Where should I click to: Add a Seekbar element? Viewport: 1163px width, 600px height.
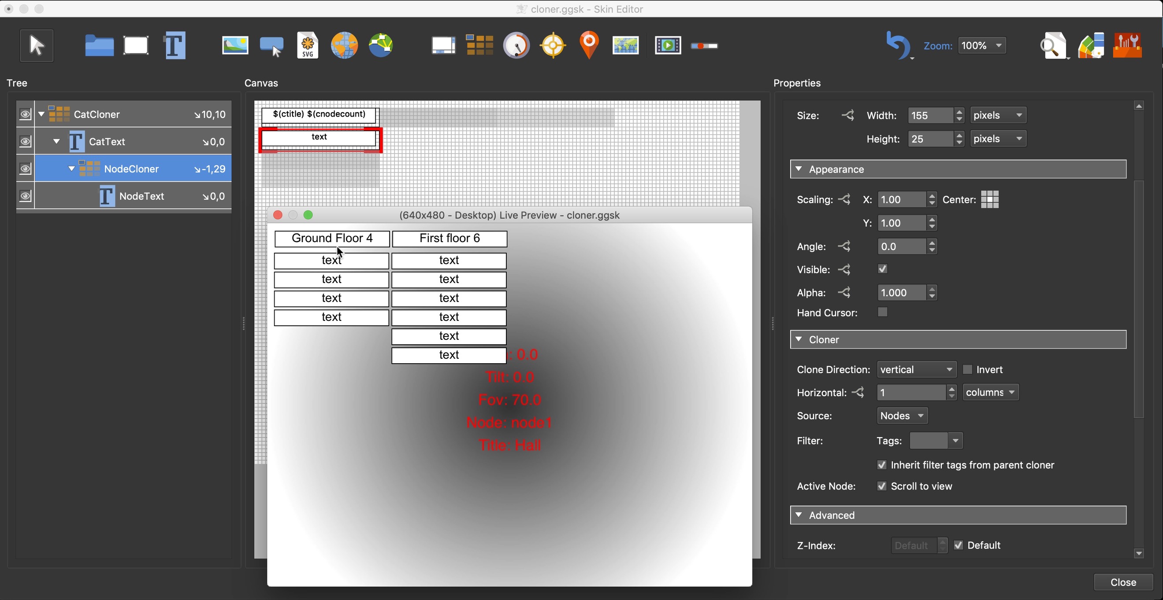click(x=704, y=46)
